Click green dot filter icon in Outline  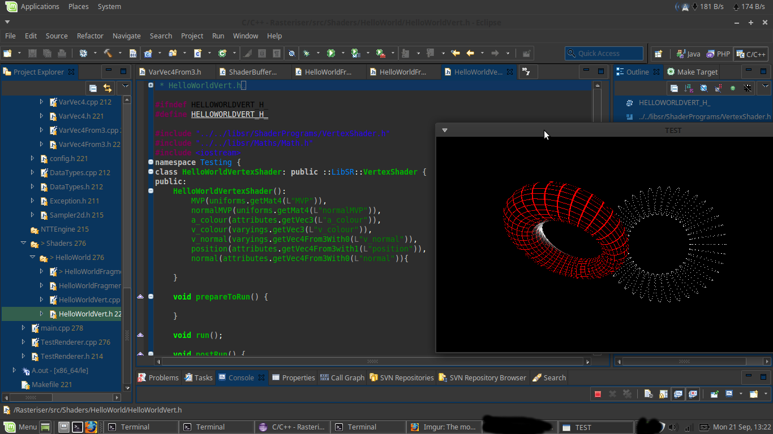[x=733, y=88]
